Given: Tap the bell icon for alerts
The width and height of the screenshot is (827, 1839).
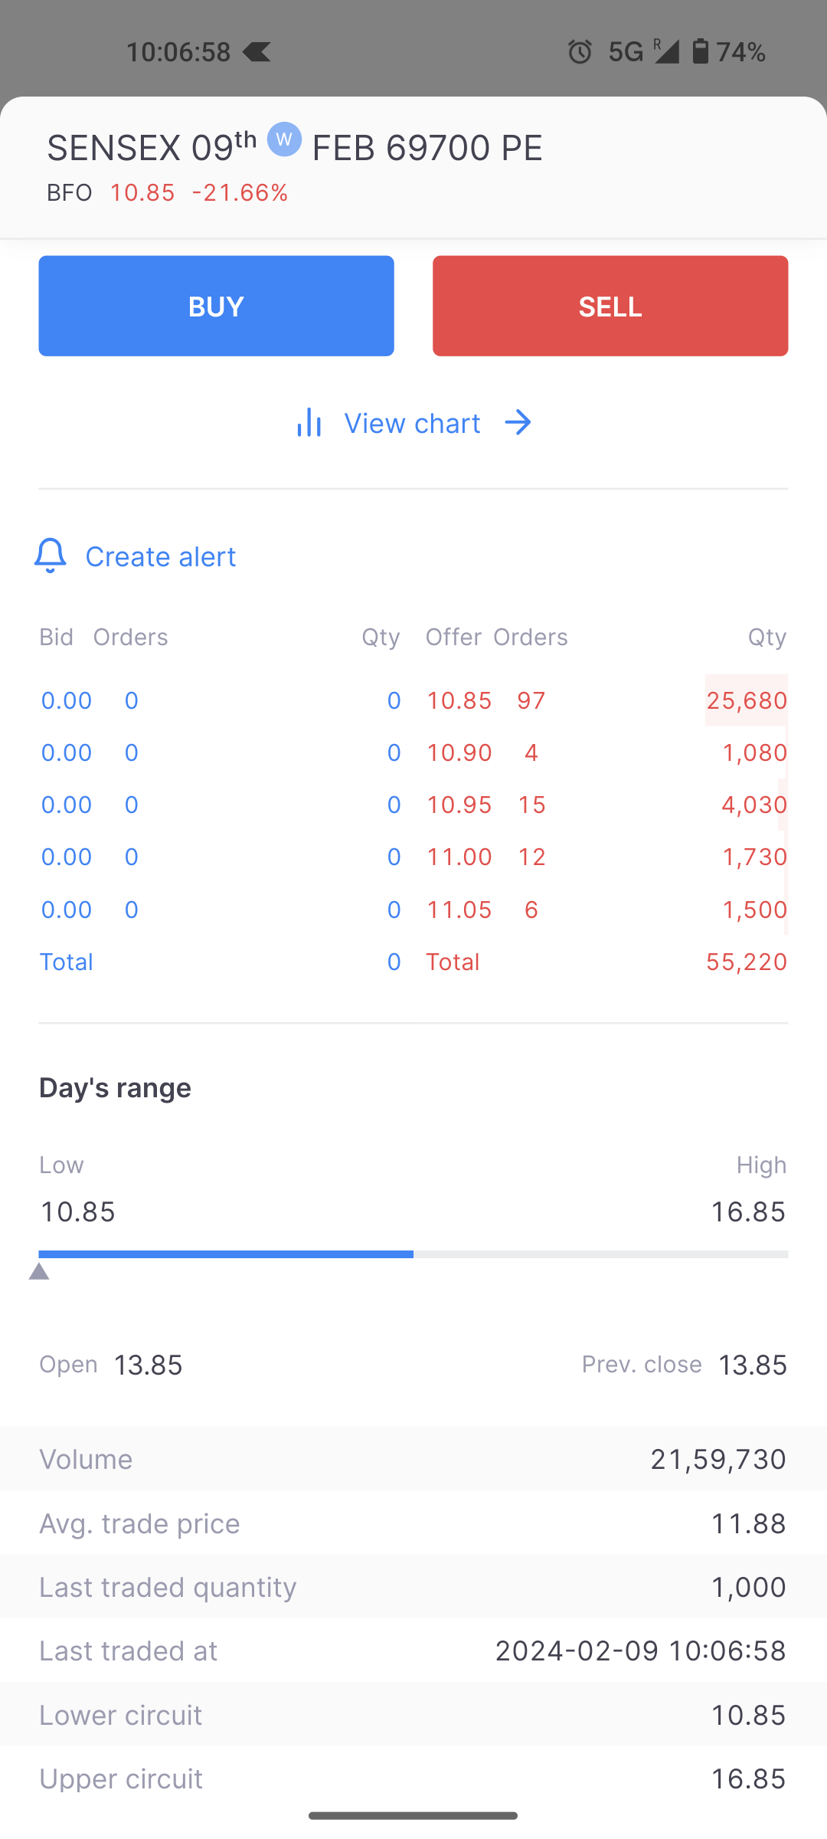Looking at the screenshot, I should [51, 556].
